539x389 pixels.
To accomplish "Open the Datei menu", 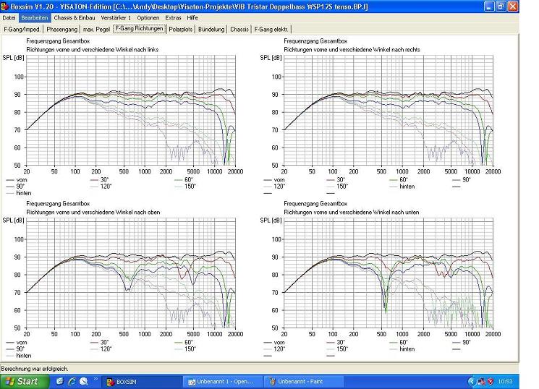I will click(9, 17).
